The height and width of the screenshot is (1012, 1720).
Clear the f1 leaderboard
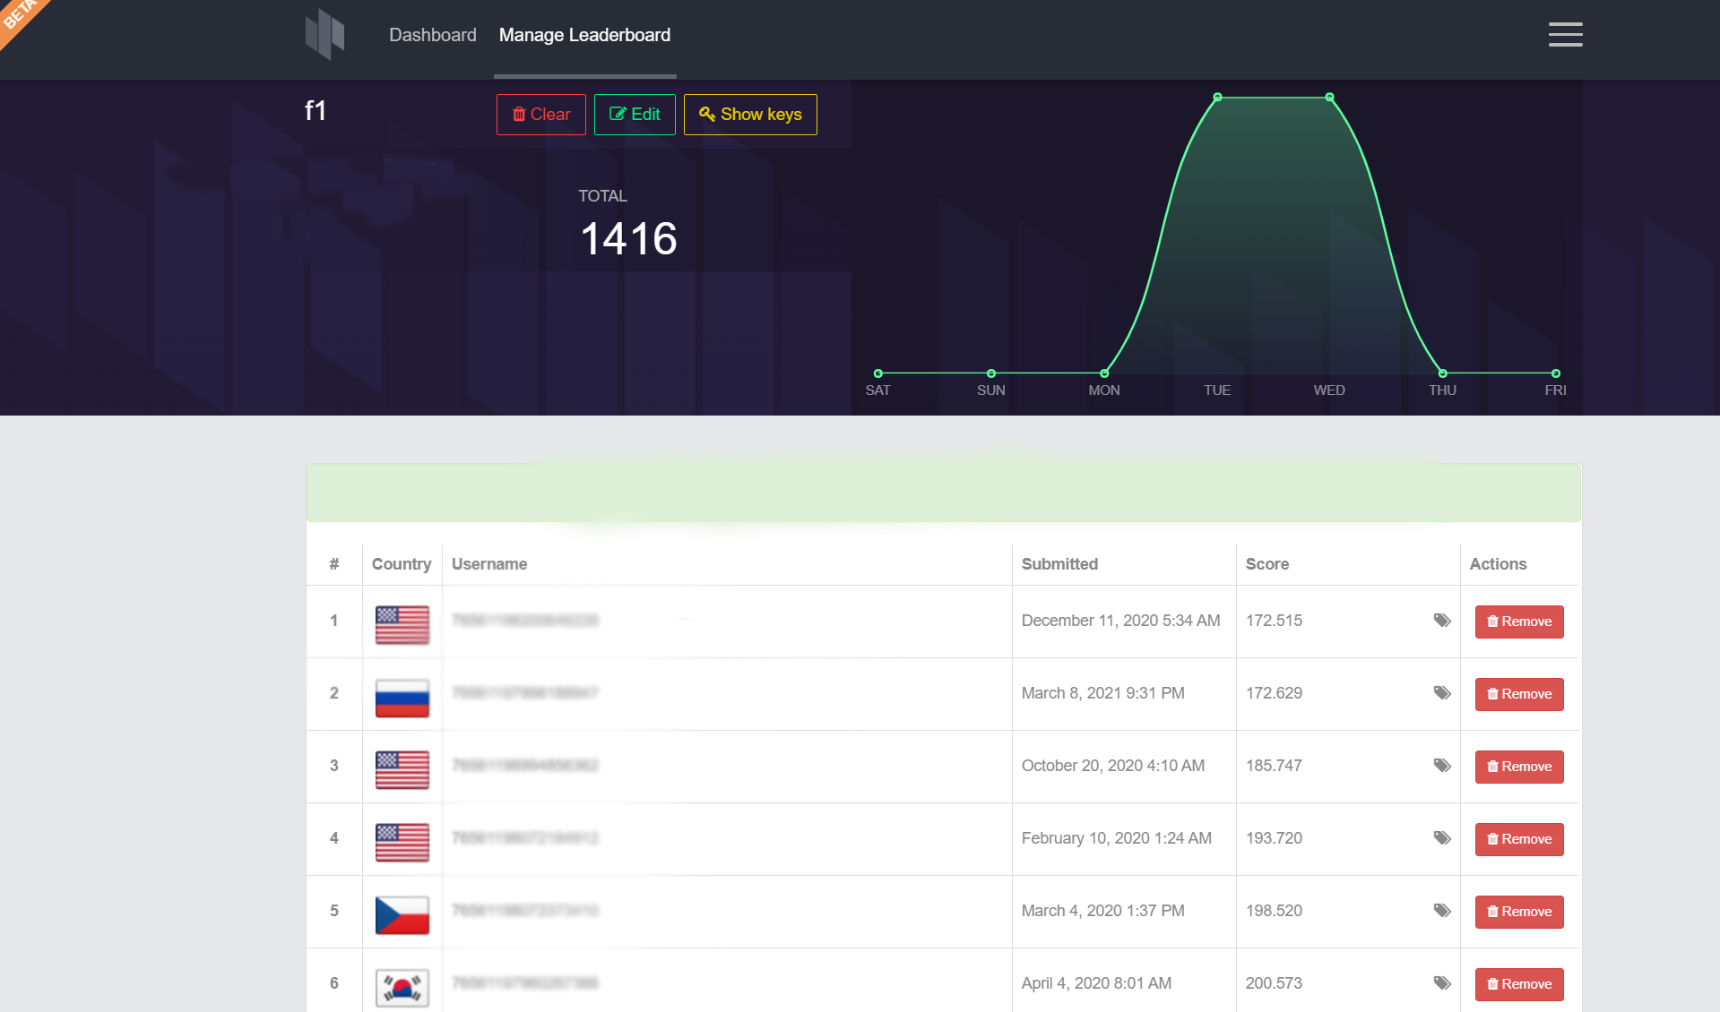click(x=541, y=115)
